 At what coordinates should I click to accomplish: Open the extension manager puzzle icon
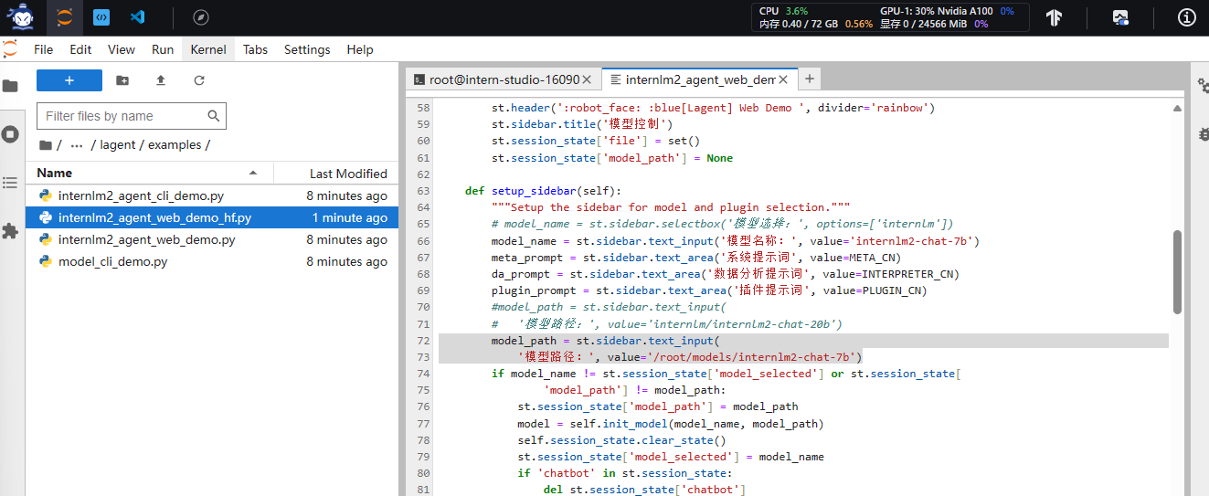click(11, 231)
